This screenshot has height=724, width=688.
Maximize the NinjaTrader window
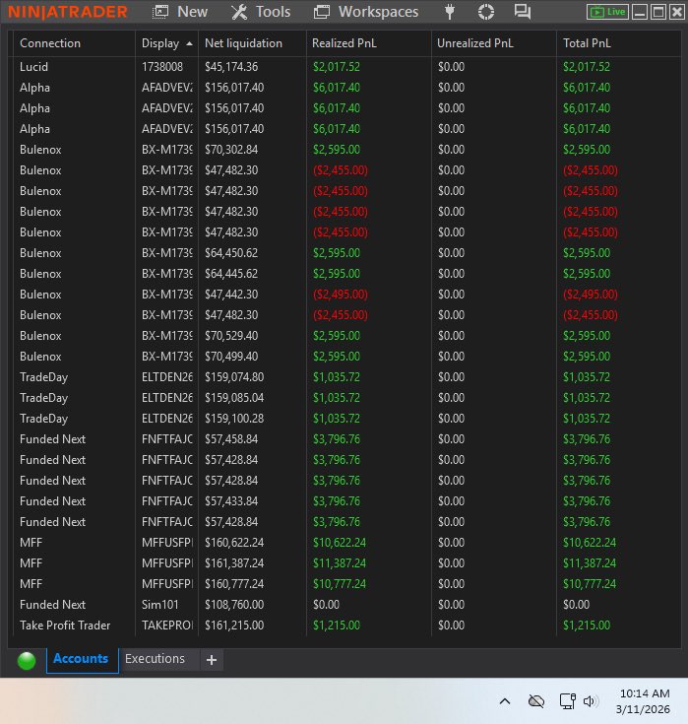point(658,12)
